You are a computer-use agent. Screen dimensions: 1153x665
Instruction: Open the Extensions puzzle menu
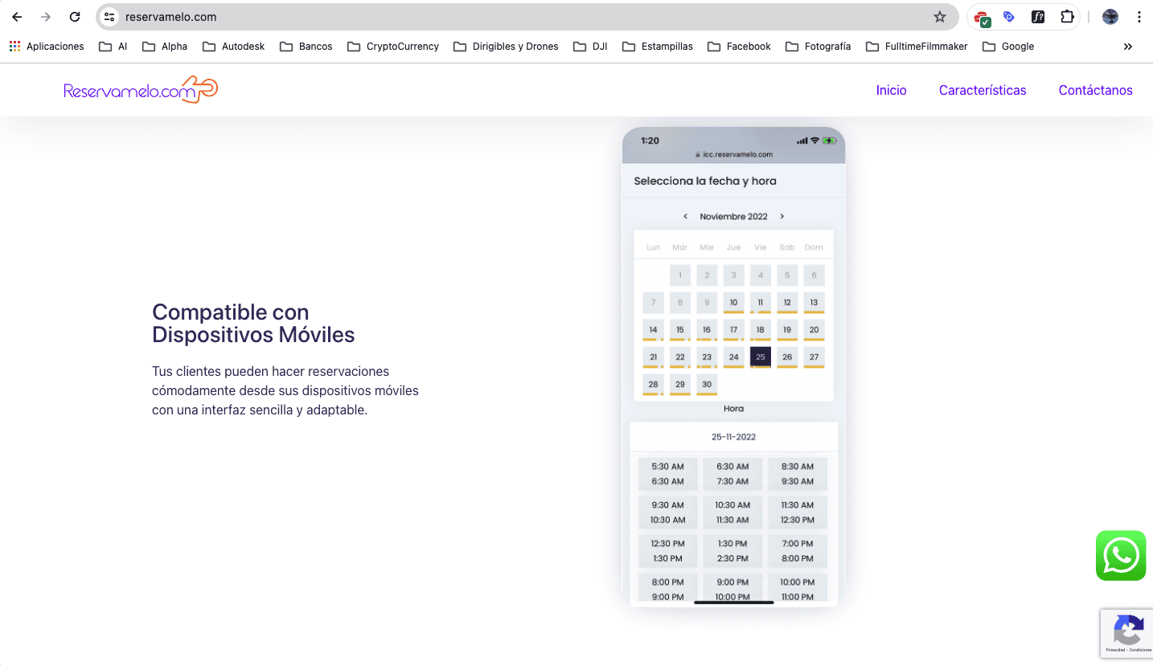(1067, 17)
